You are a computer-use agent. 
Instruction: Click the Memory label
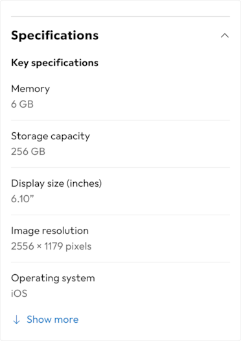click(x=30, y=89)
